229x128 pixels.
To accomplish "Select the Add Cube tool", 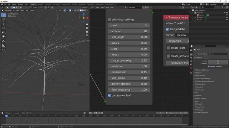I will (3, 50).
